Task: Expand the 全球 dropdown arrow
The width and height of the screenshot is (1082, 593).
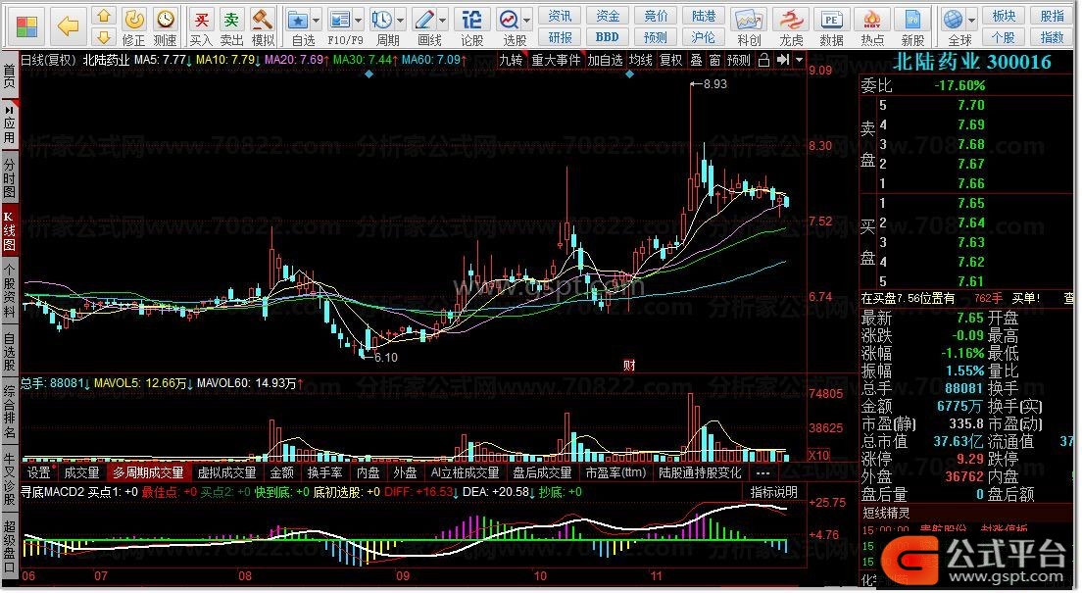Action: point(971,20)
